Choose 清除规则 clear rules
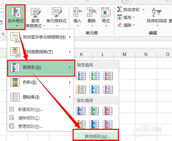This screenshot has width=172, height=141. click(x=41, y=118)
